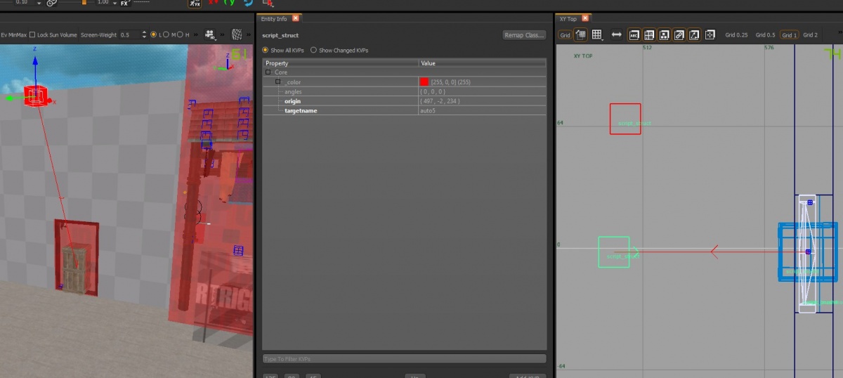Enable the Lock Sun Volume checkbox

point(32,34)
